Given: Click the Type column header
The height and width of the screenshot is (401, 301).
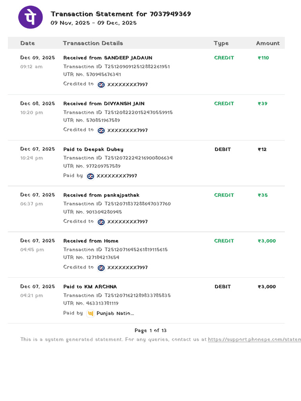Looking at the screenshot, I should pyautogui.click(x=221, y=43).
